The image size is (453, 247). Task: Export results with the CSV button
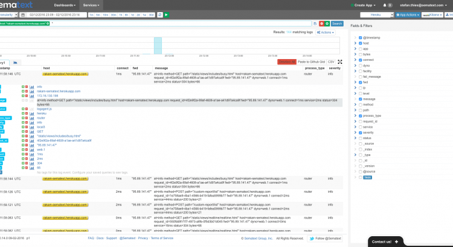(x=331, y=62)
